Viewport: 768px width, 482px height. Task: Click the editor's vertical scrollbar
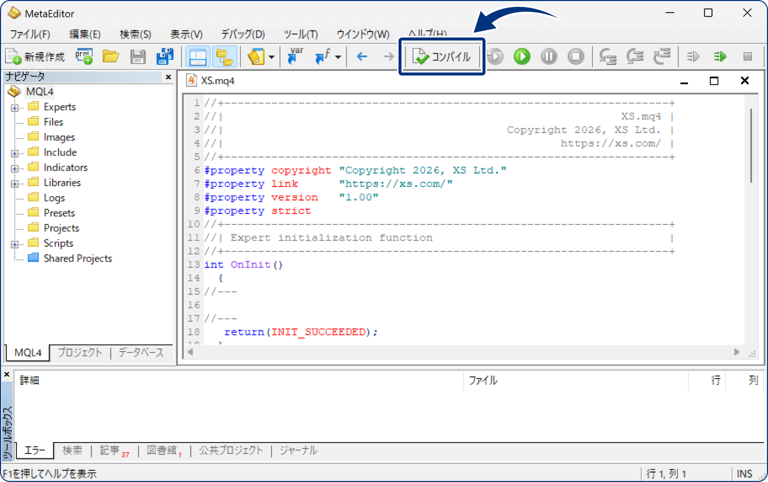pyautogui.click(x=750, y=145)
